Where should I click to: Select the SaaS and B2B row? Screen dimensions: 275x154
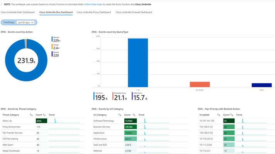(140, 145)
